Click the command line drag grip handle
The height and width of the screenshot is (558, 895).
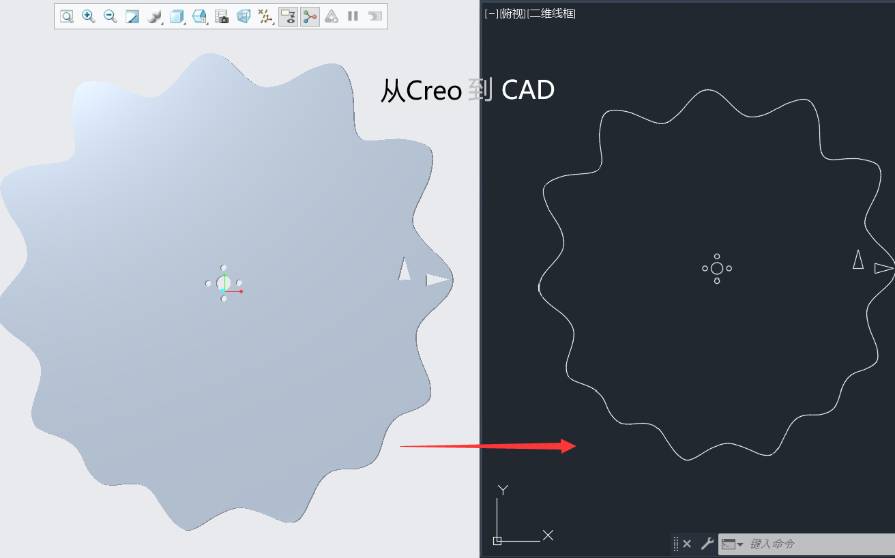tap(676, 544)
